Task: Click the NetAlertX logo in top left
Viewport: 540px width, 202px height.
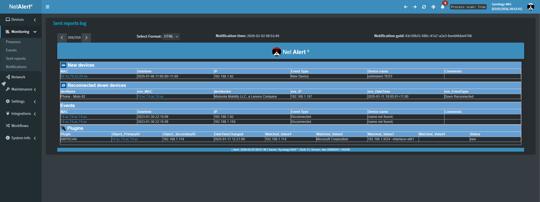Action: click(x=21, y=7)
